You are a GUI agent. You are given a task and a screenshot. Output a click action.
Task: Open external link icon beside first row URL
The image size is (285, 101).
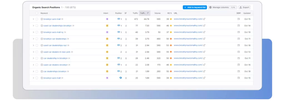[x=204, y=19]
